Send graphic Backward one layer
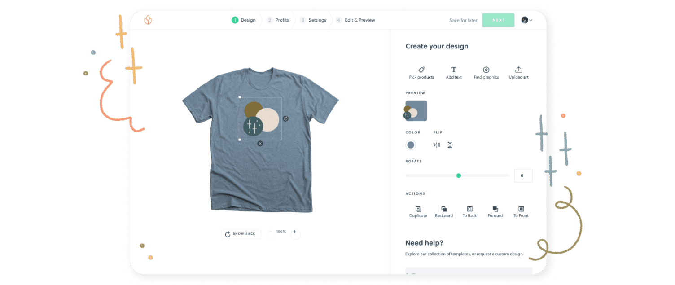This screenshot has width=675, height=285. (x=444, y=209)
